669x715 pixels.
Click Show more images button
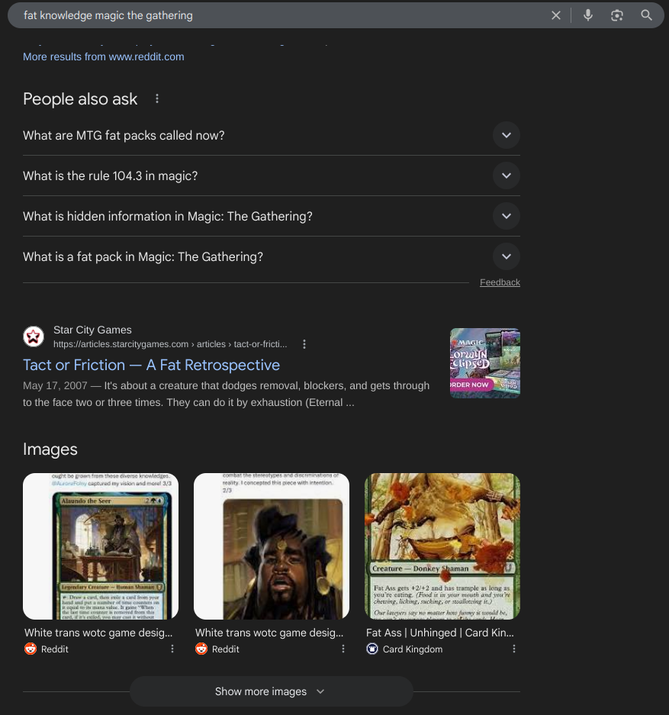(271, 691)
